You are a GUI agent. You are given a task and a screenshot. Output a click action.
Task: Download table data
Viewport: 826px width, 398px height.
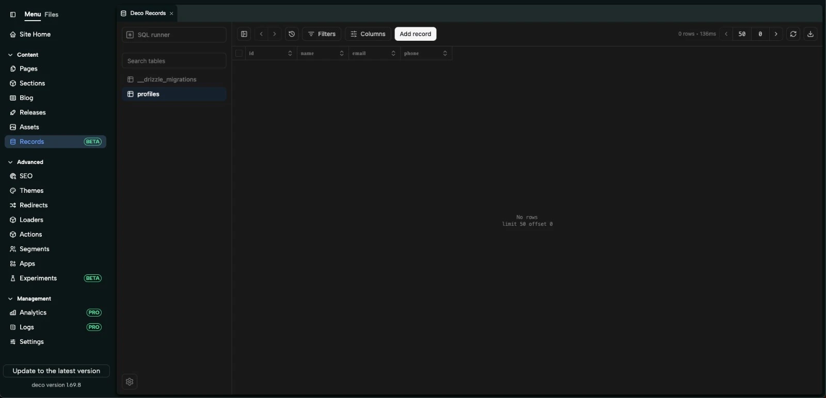pyautogui.click(x=811, y=34)
